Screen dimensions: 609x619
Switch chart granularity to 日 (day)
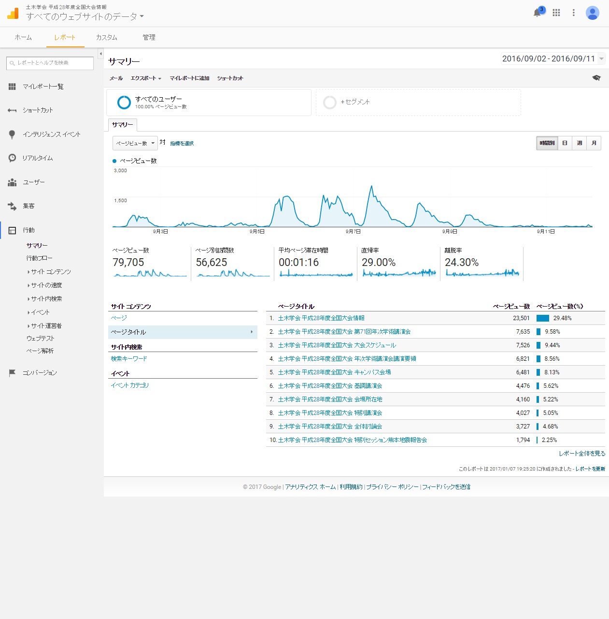click(565, 143)
